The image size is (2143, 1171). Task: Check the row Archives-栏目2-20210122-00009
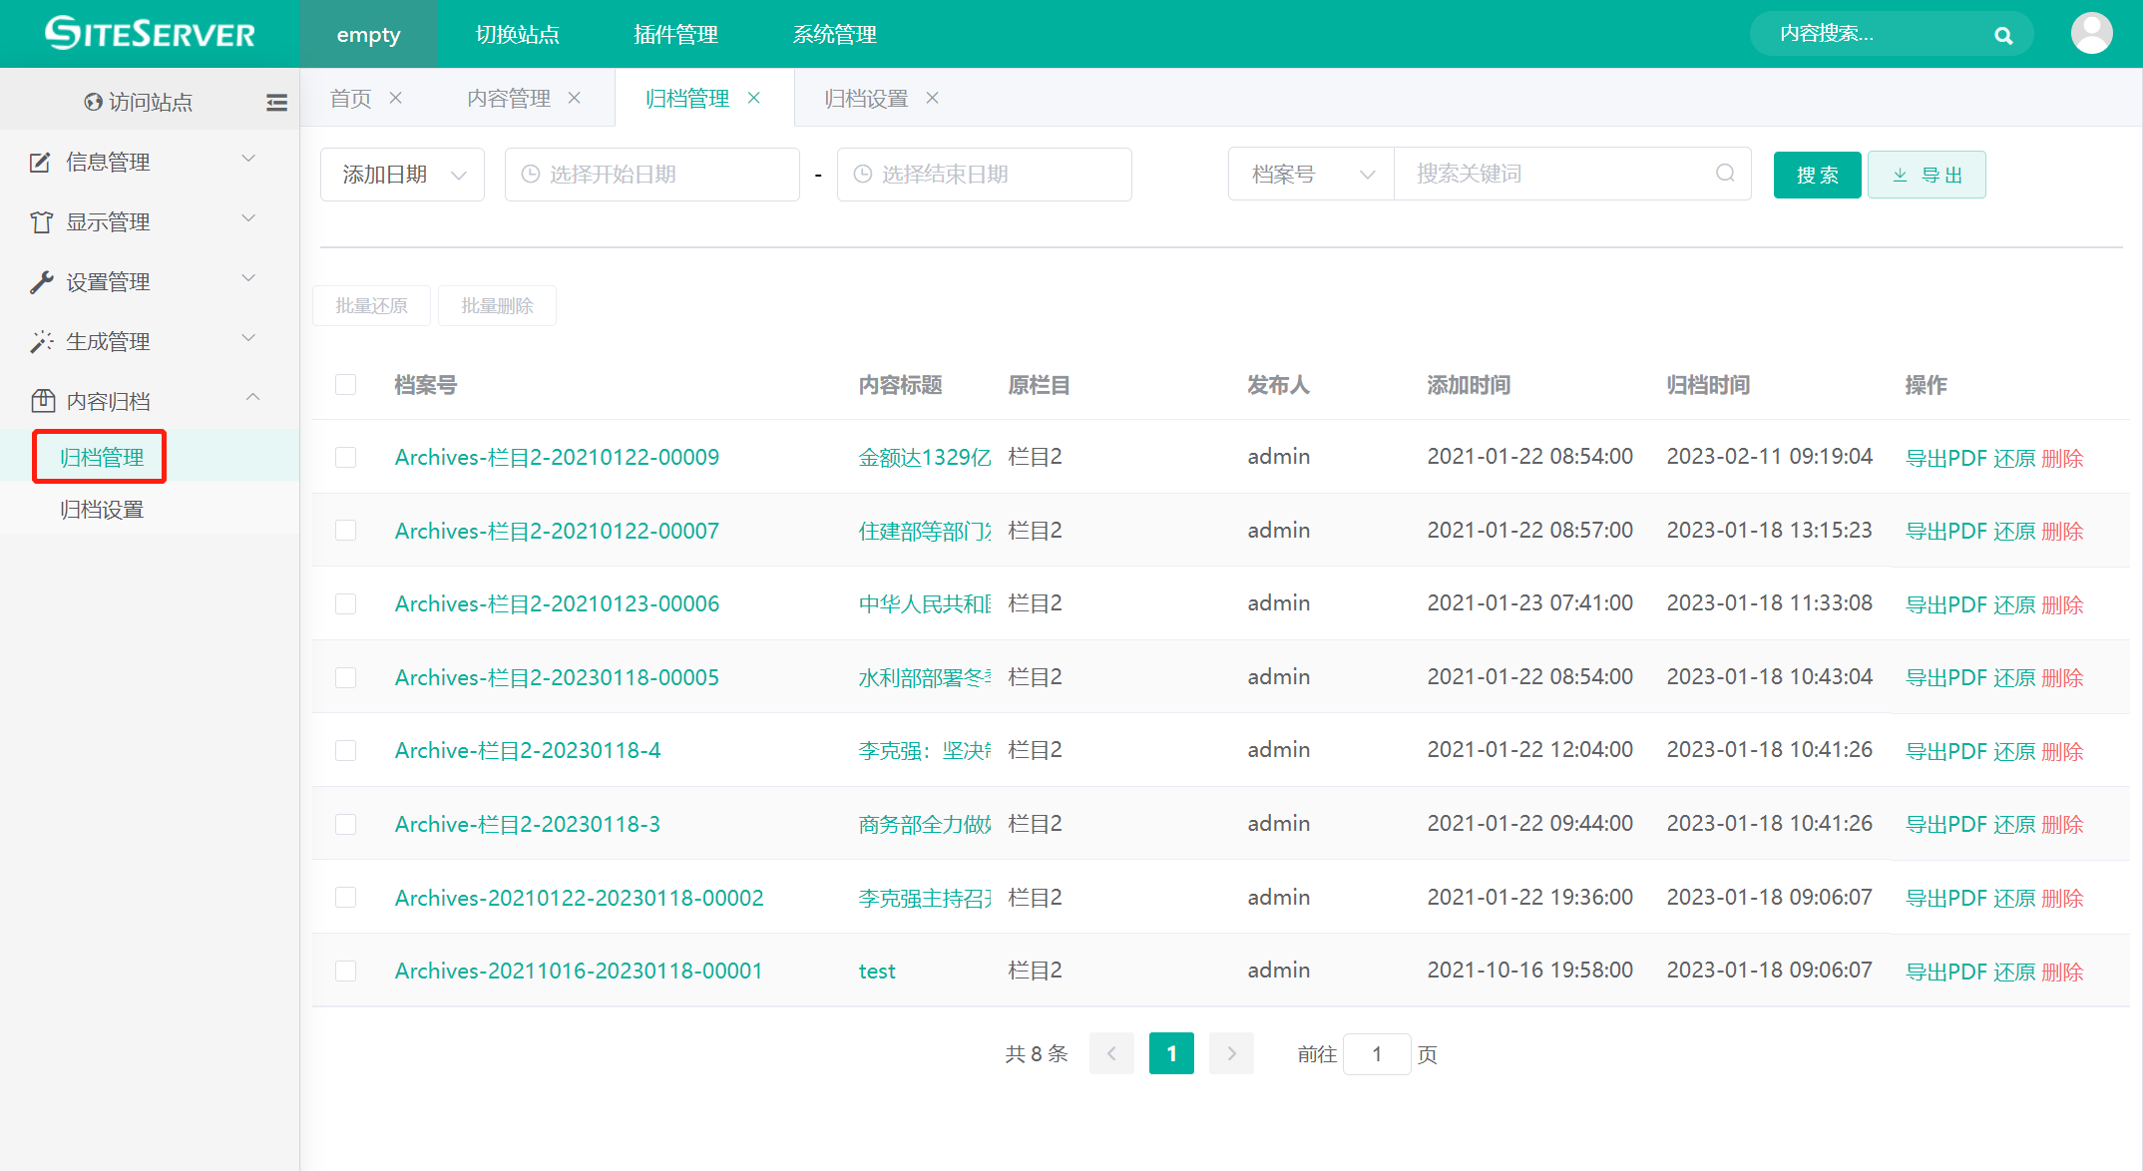(346, 457)
